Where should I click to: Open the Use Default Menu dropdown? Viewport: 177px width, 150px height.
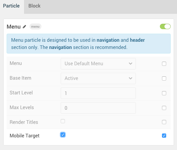click(x=98, y=64)
